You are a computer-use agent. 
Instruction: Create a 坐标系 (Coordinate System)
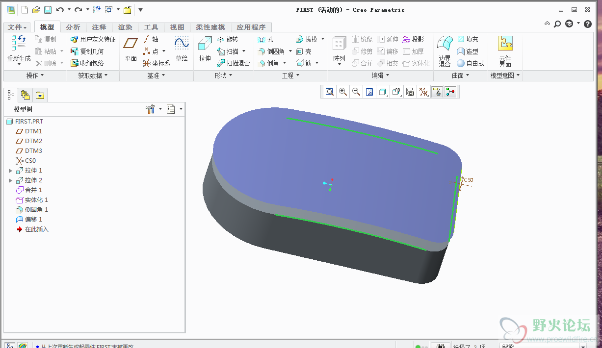(x=157, y=63)
